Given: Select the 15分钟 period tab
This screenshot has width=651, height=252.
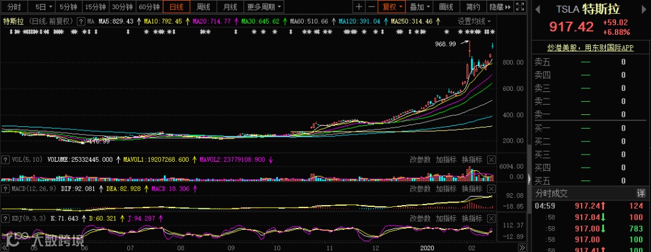Looking at the screenshot, I should 96,7.
